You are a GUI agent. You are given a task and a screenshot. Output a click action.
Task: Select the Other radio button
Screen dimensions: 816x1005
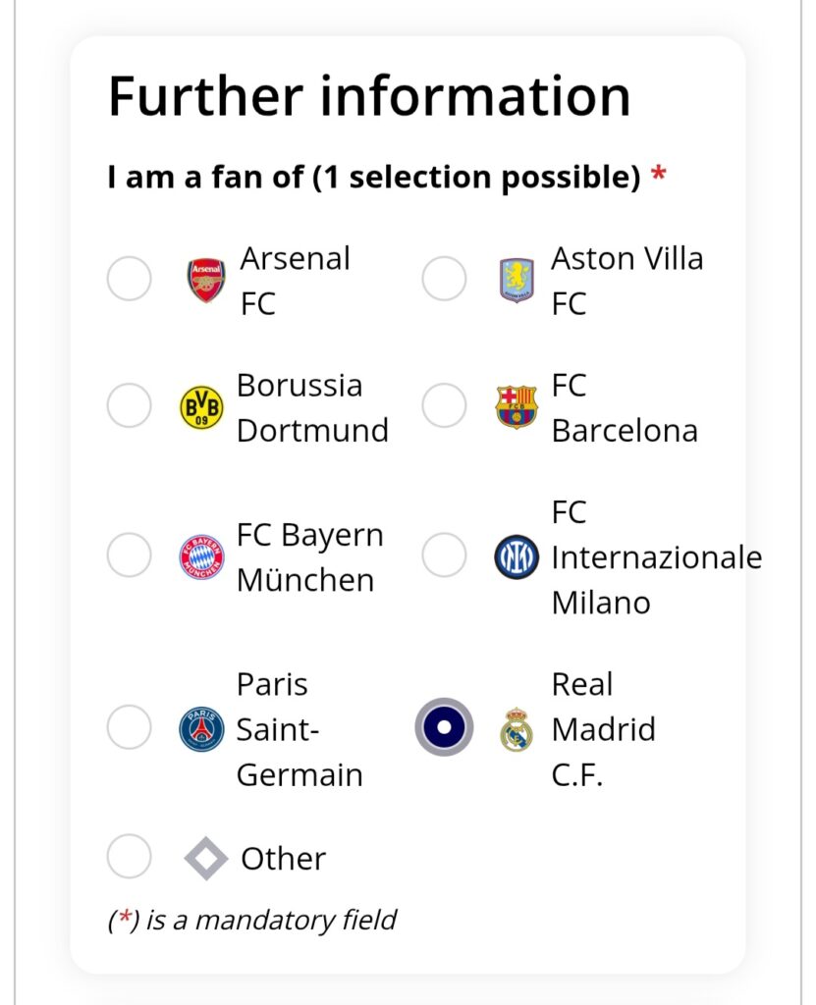click(129, 856)
